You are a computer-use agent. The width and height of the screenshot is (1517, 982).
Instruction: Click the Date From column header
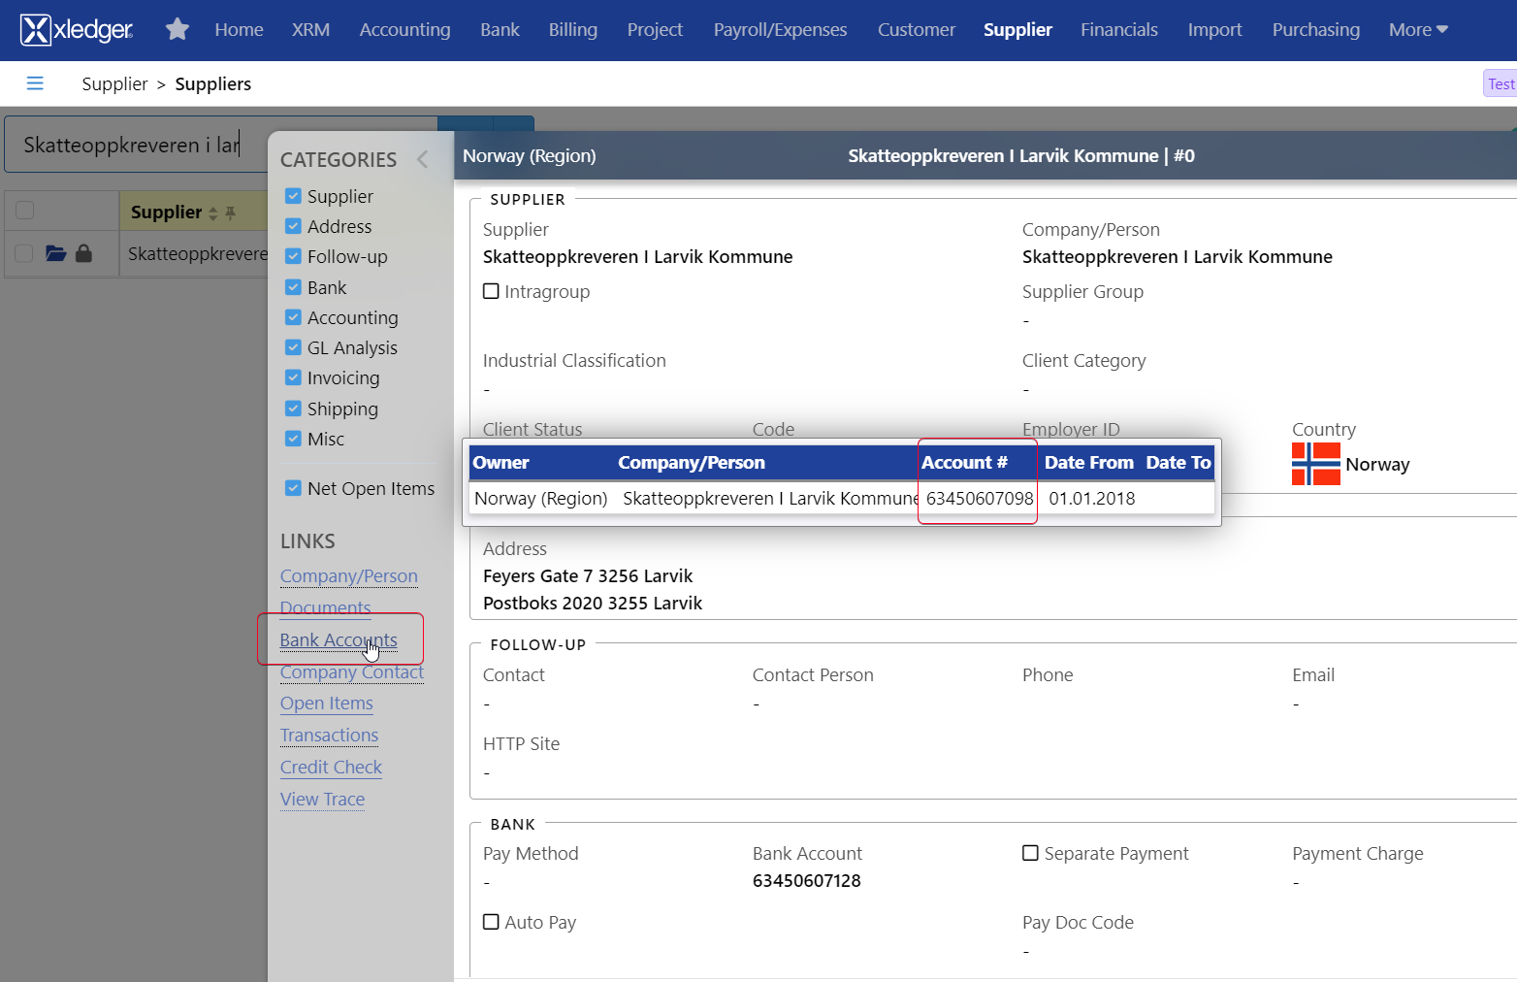1089,463
